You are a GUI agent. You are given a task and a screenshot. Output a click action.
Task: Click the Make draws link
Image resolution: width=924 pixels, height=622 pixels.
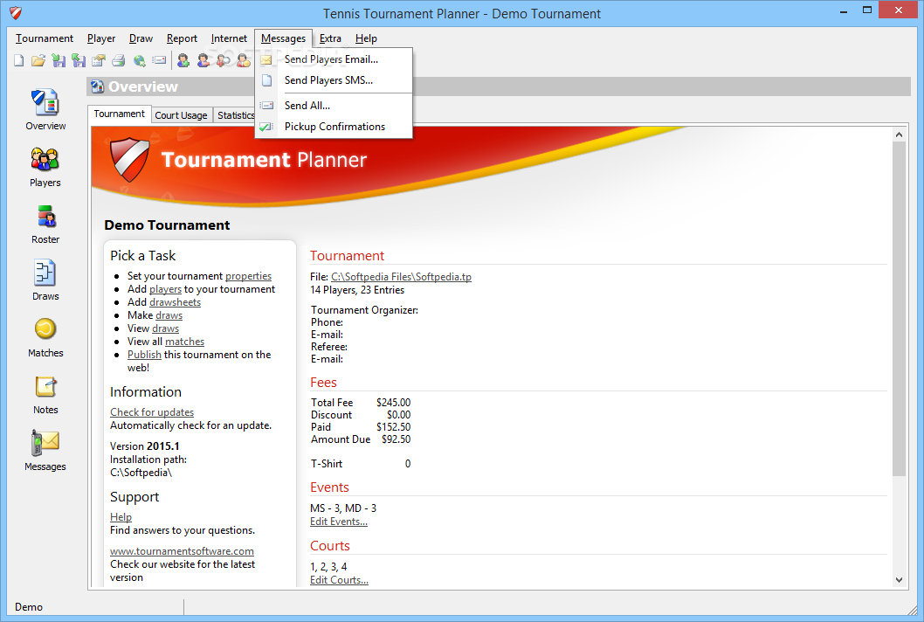(x=169, y=315)
